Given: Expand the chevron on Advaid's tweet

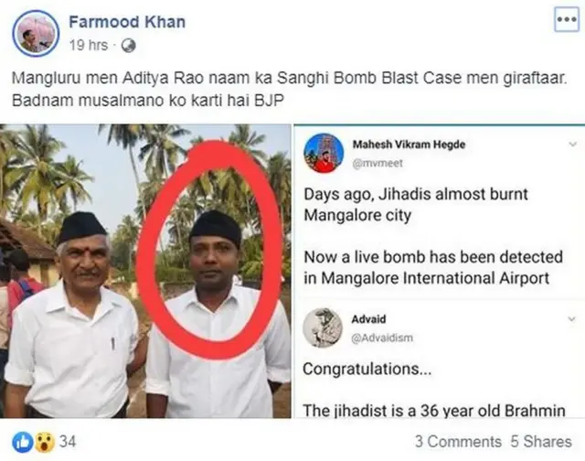Looking at the screenshot, I should pos(572,321).
